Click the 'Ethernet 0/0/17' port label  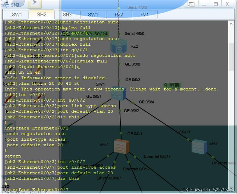pos(157,157)
